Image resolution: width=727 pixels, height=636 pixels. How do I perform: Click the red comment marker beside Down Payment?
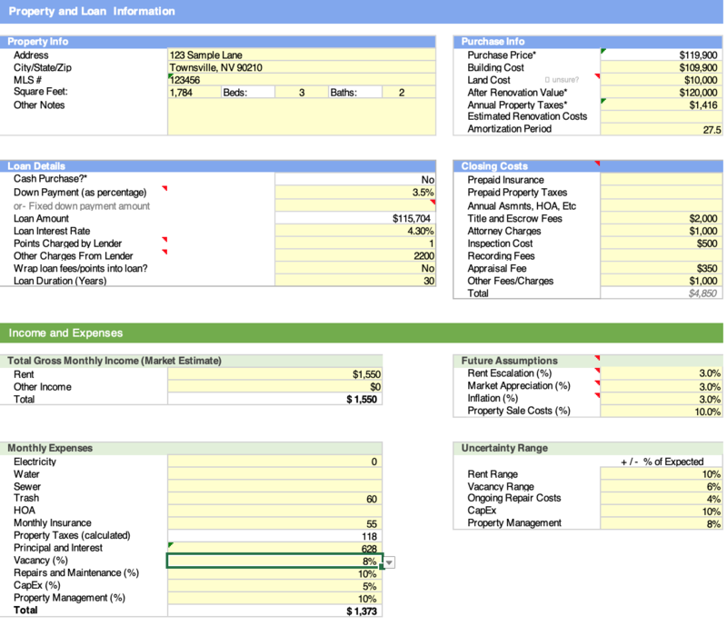[x=164, y=189]
